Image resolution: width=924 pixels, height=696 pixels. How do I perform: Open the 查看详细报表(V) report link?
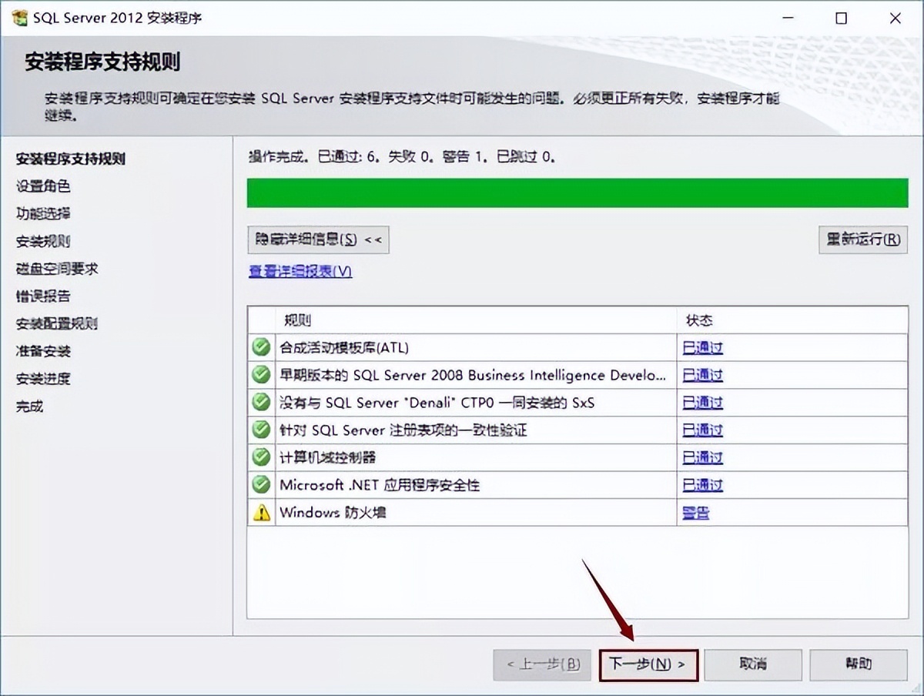[300, 271]
